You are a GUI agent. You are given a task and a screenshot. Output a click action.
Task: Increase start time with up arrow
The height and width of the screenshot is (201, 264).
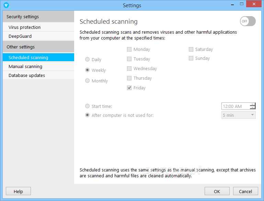[x=252, y=104]
